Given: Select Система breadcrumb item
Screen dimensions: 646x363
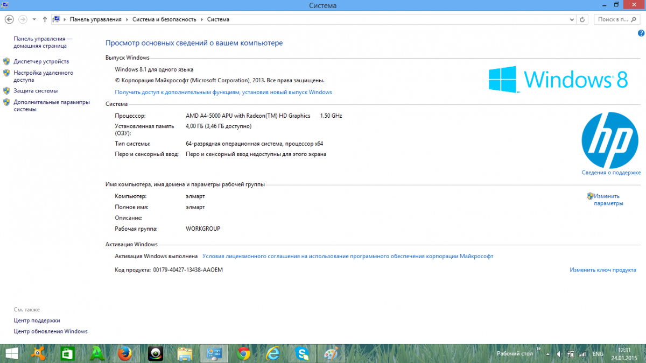Looking at the screenshot, I should coord(219,19).
